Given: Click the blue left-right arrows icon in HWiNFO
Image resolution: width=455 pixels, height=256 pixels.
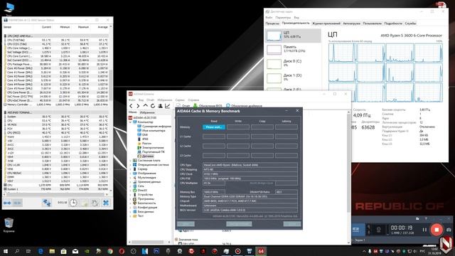Looking at the screenshot, I should (x=7, y=203).
